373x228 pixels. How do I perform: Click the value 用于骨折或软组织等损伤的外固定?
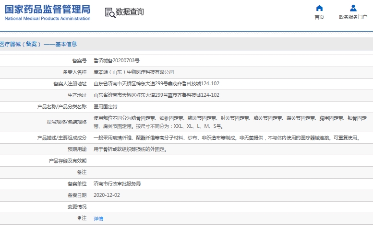tap(130, 149)
